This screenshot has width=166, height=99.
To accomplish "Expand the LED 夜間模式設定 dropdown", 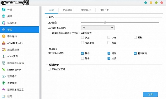I will click(x=98, y=28).
